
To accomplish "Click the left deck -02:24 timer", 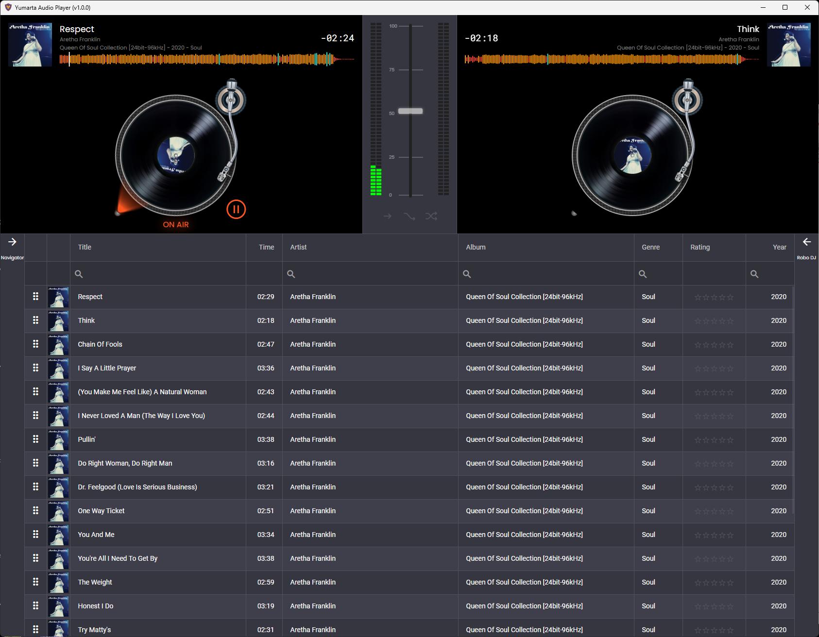I will [x=338, y=38].
